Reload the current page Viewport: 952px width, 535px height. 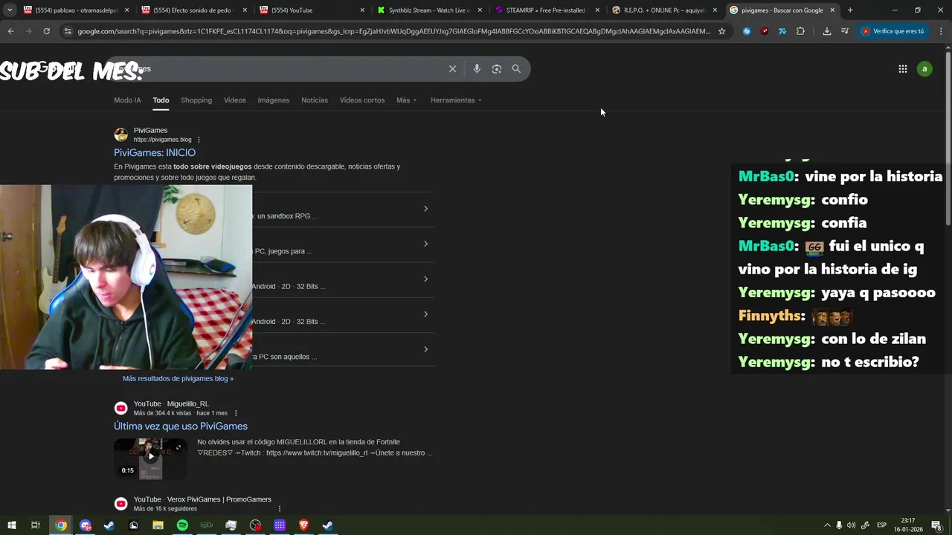46,31
